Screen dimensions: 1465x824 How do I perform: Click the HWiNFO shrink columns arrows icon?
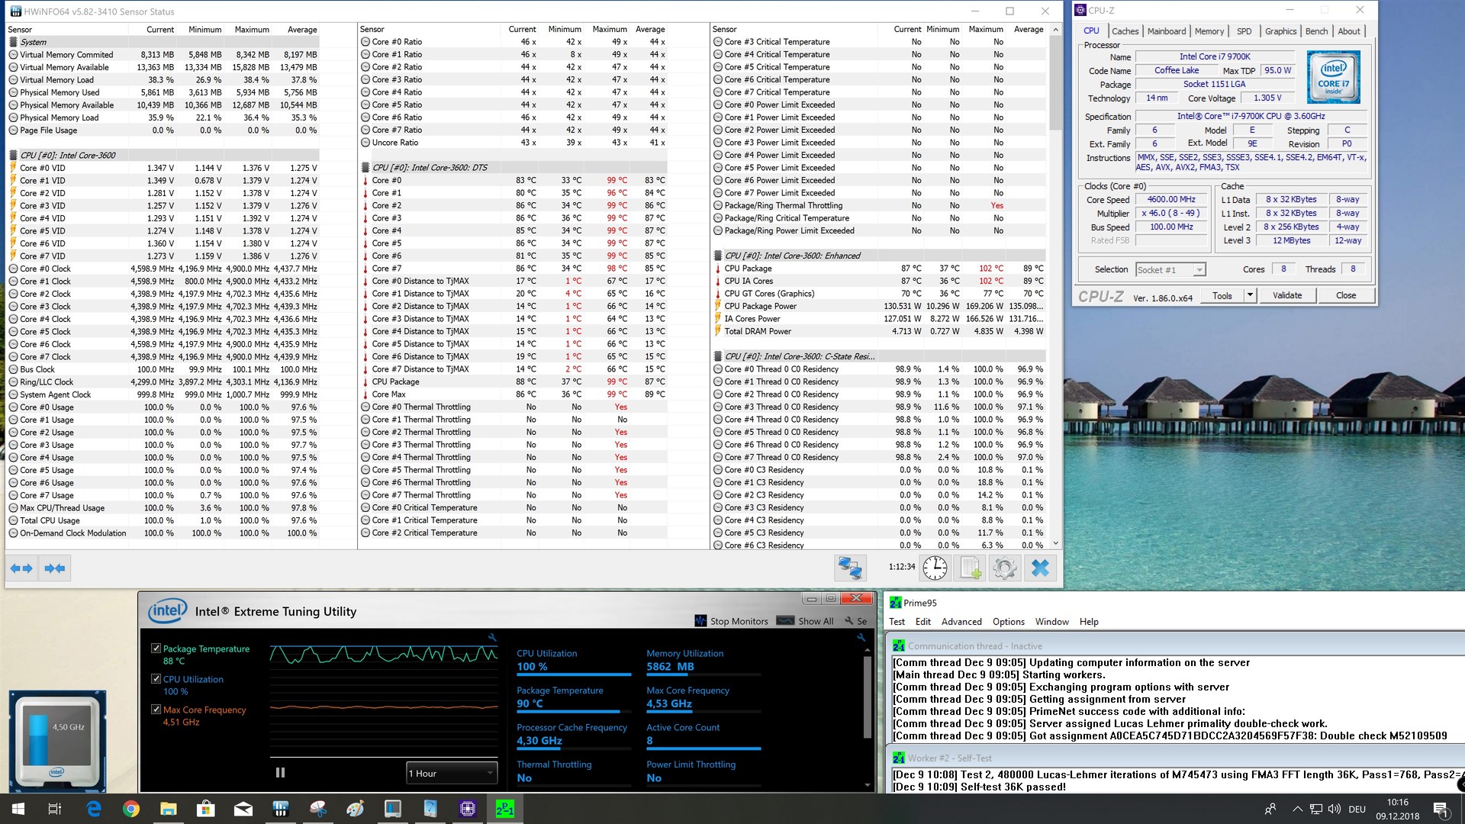[55, 568]
